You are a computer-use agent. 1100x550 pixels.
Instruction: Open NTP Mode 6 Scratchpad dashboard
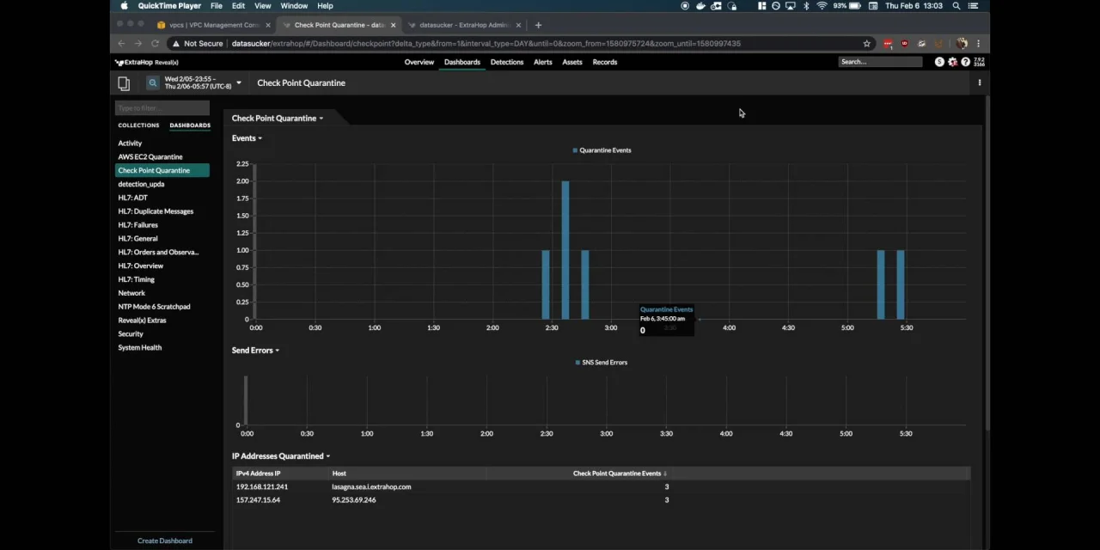pos(155,307)
